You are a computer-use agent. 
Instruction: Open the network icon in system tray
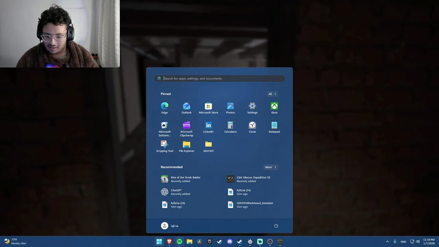point(412,242)
